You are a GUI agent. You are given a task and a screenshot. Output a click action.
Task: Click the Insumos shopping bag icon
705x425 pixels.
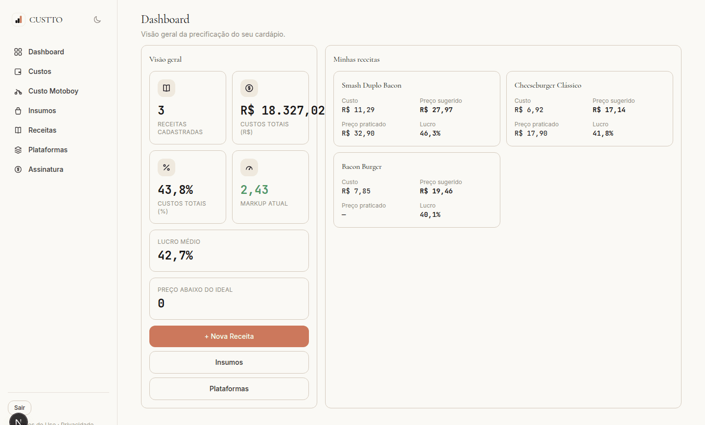pyautogui.click(x=18, y=111)
